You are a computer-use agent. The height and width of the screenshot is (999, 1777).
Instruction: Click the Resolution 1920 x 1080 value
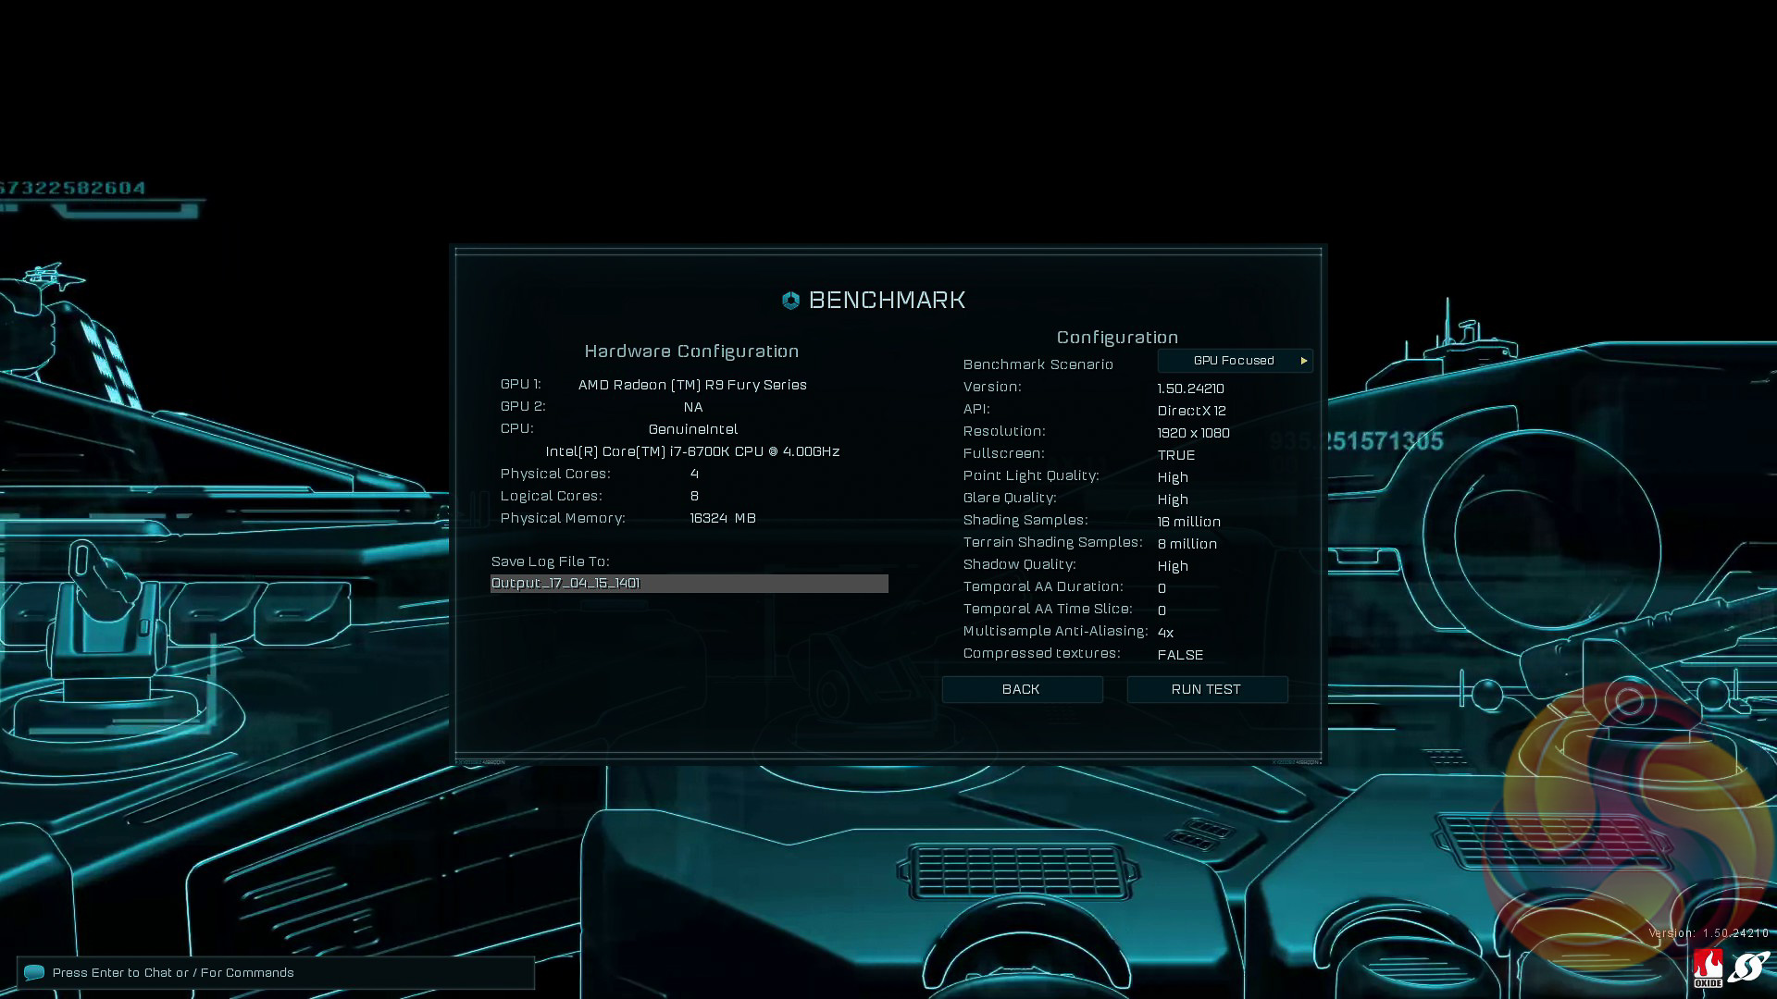1193,433
